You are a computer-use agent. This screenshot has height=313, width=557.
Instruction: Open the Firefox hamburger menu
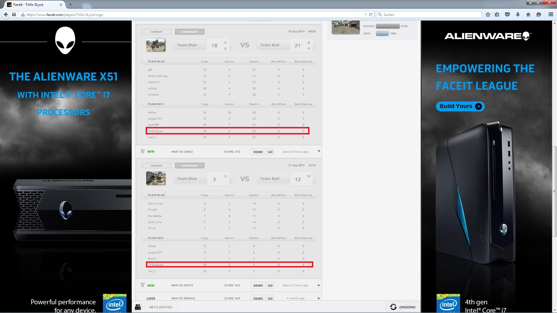[551, 14]
